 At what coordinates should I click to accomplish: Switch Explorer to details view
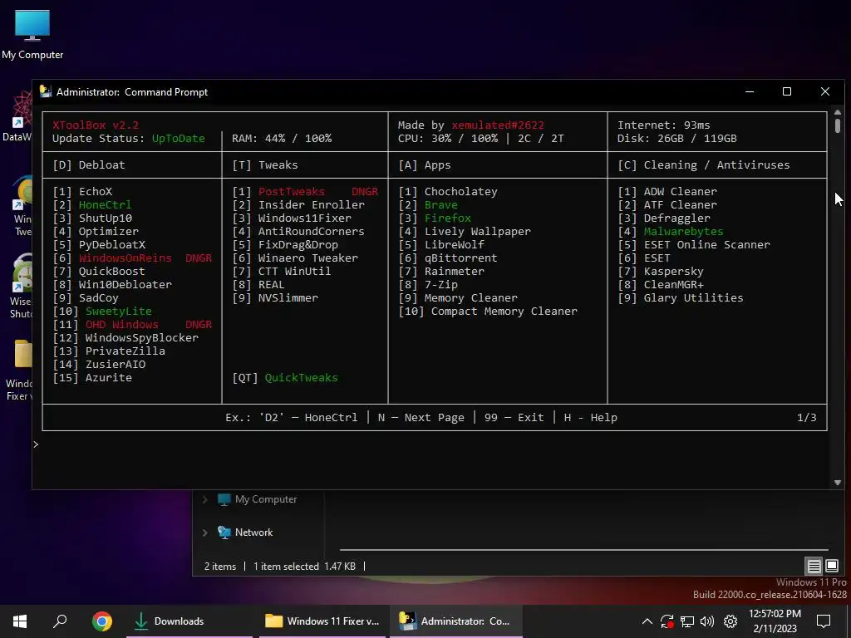point(814,567)
